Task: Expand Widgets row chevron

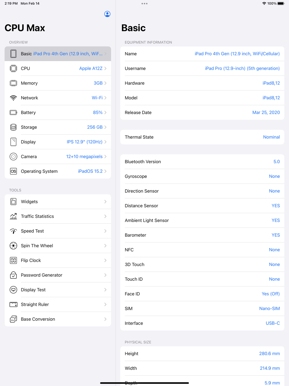Action: (105, 202)
